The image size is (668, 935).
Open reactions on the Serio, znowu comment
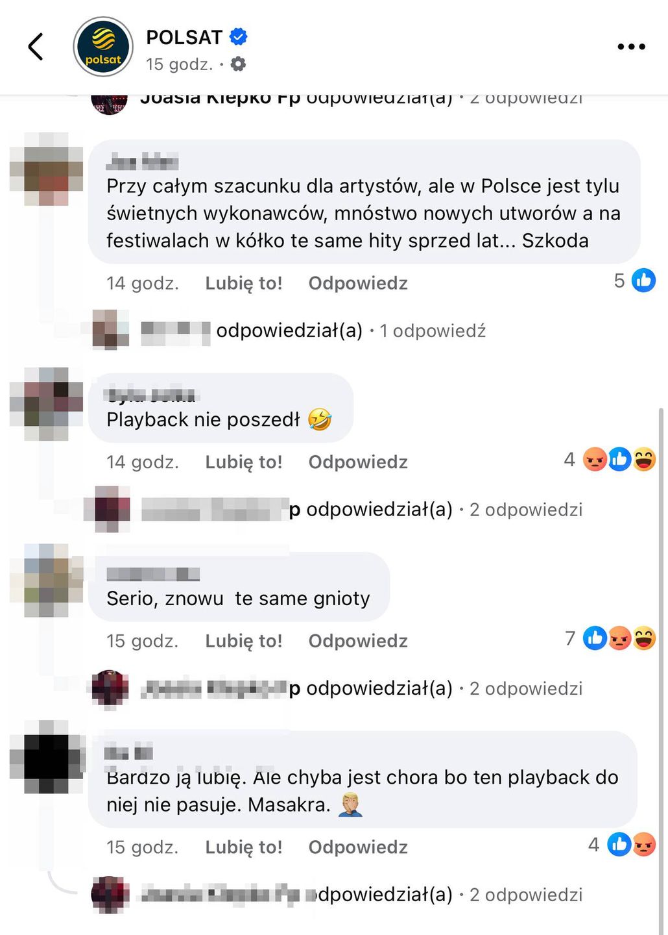610,638
